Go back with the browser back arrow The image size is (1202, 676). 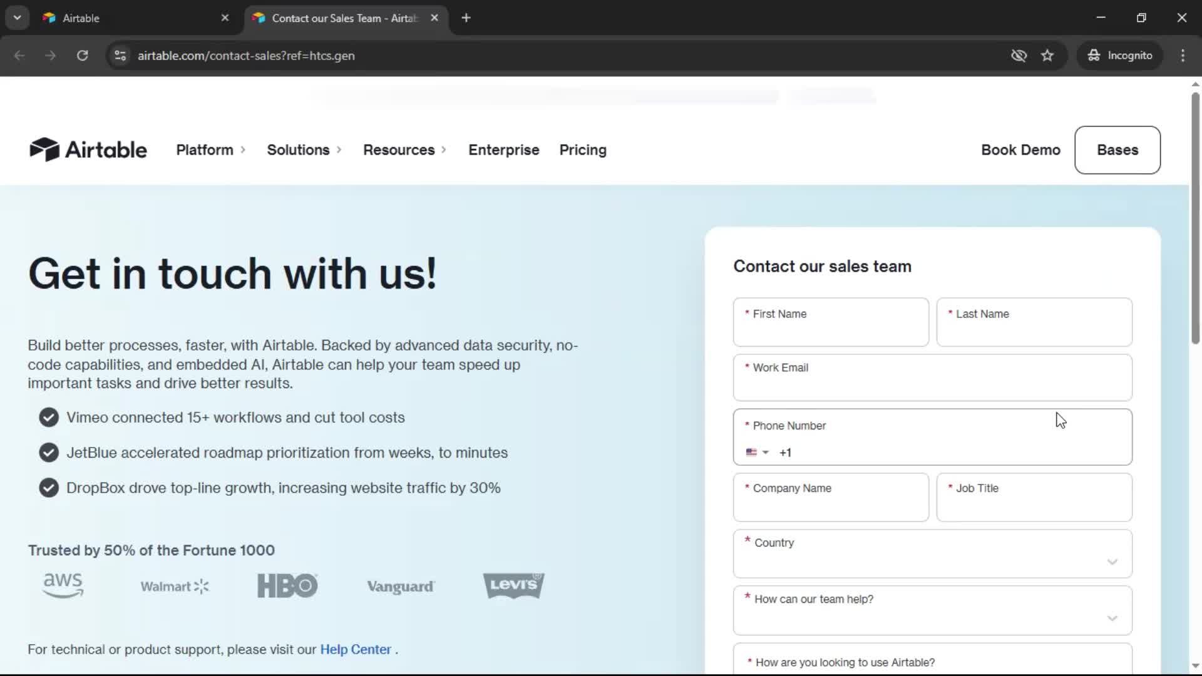(x=19, y=56)
